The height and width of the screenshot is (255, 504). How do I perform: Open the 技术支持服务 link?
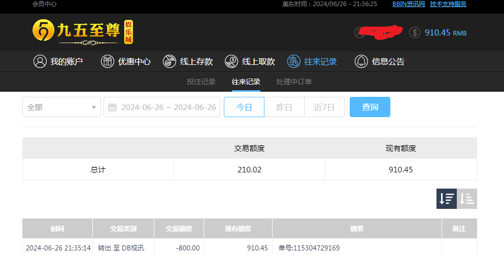coord(448,4)
